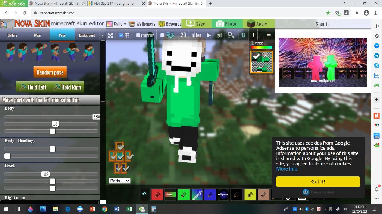Click the Save button
382x214 pixels.
[196, 24]
